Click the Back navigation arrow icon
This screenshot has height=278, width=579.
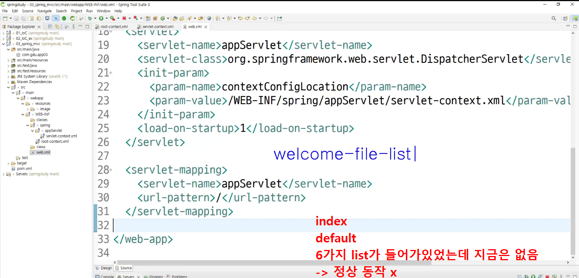(x=255, y=18)
